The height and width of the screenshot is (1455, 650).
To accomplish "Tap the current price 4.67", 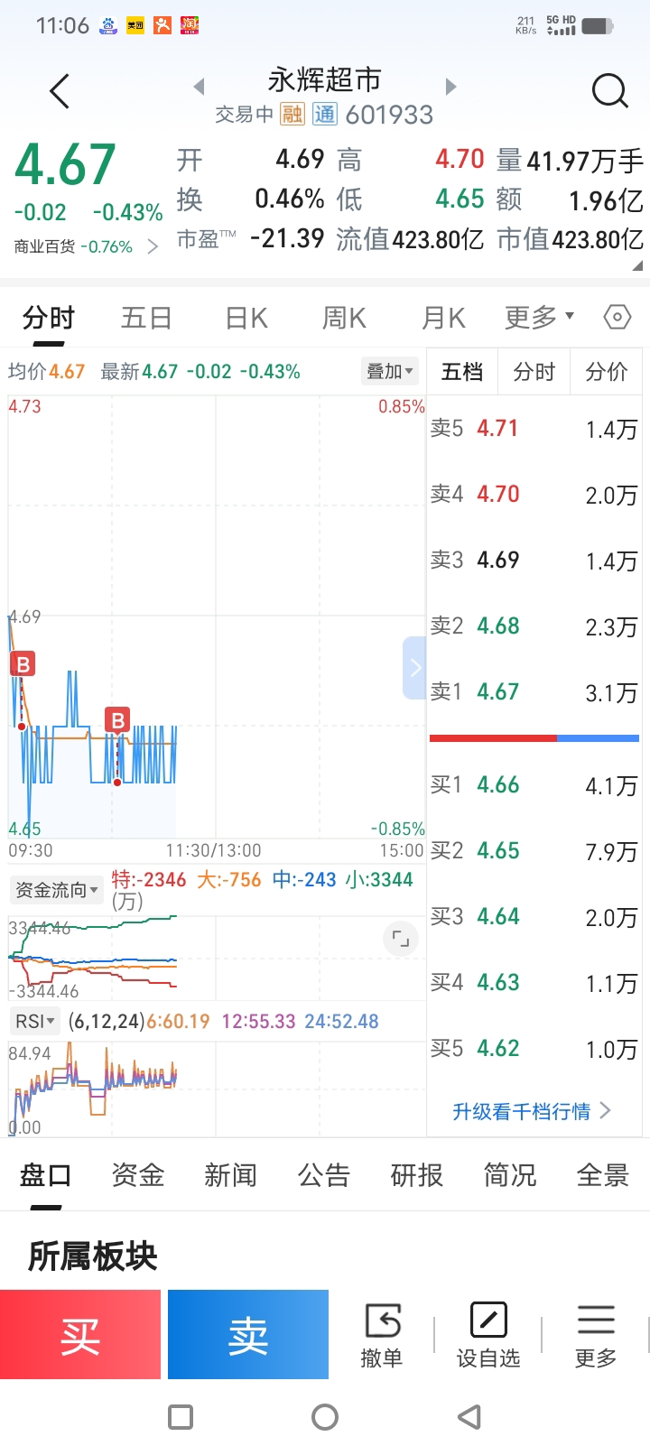I will pyautogui.click(x=65, y=165).
